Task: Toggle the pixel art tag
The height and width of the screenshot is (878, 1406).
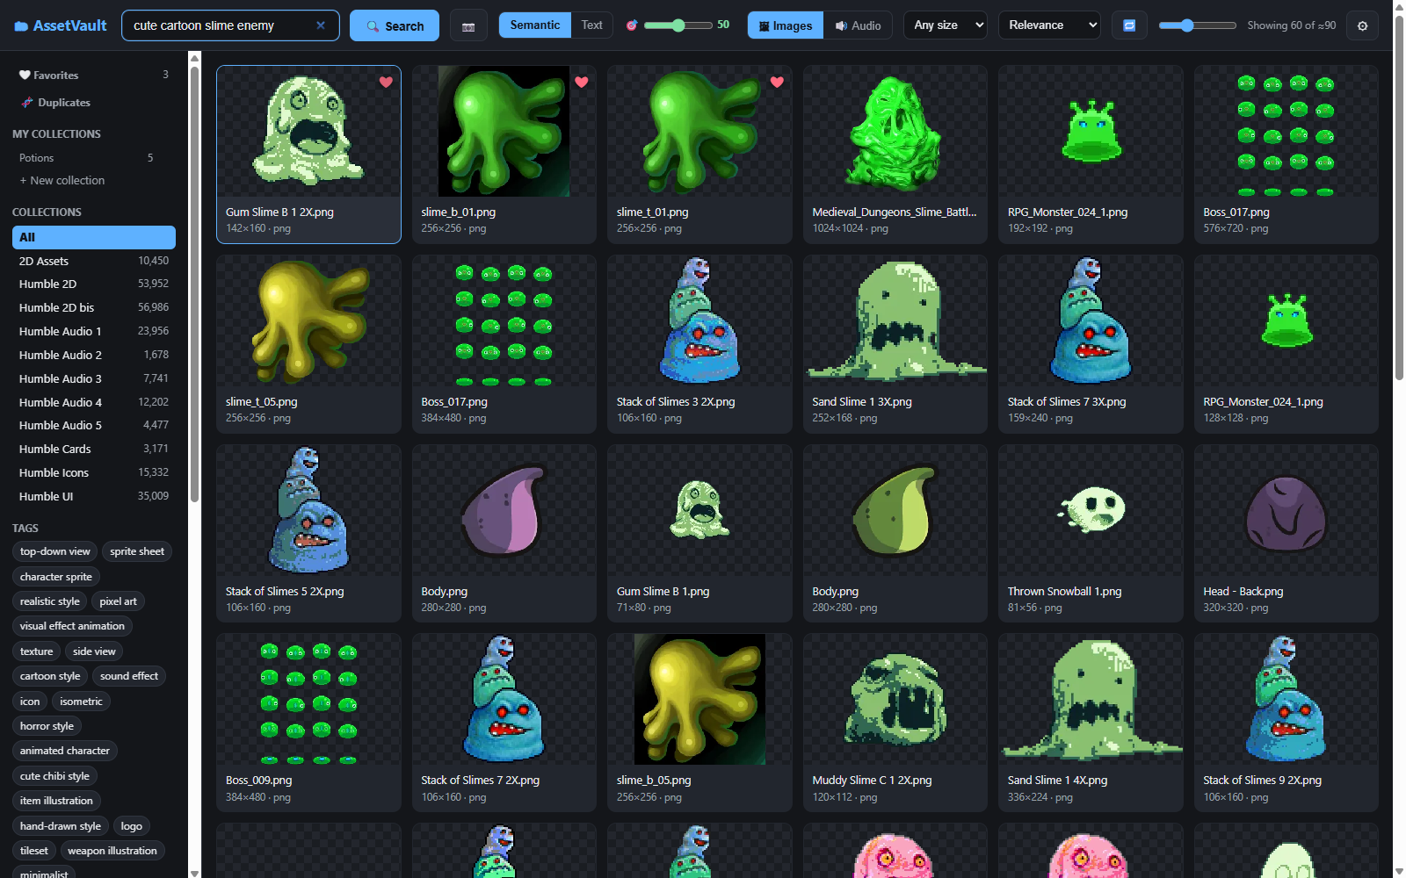Action: 118,601
